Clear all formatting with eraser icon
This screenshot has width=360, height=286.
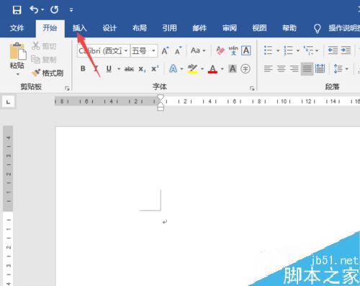click(x=220, y=50)
